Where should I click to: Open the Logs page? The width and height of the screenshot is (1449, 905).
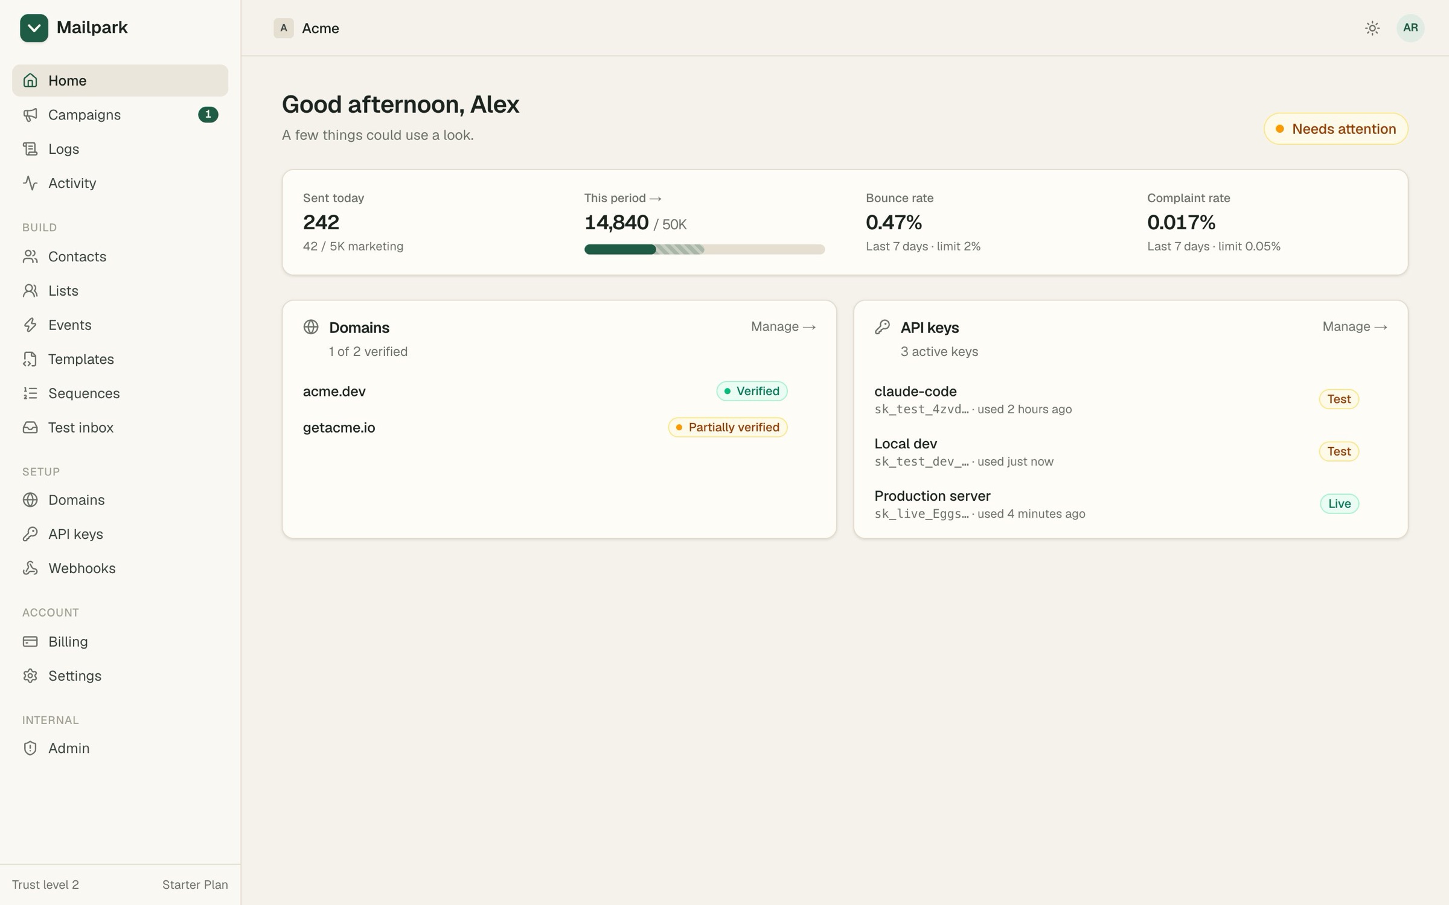pyautogui.click(x=120, y=149)
